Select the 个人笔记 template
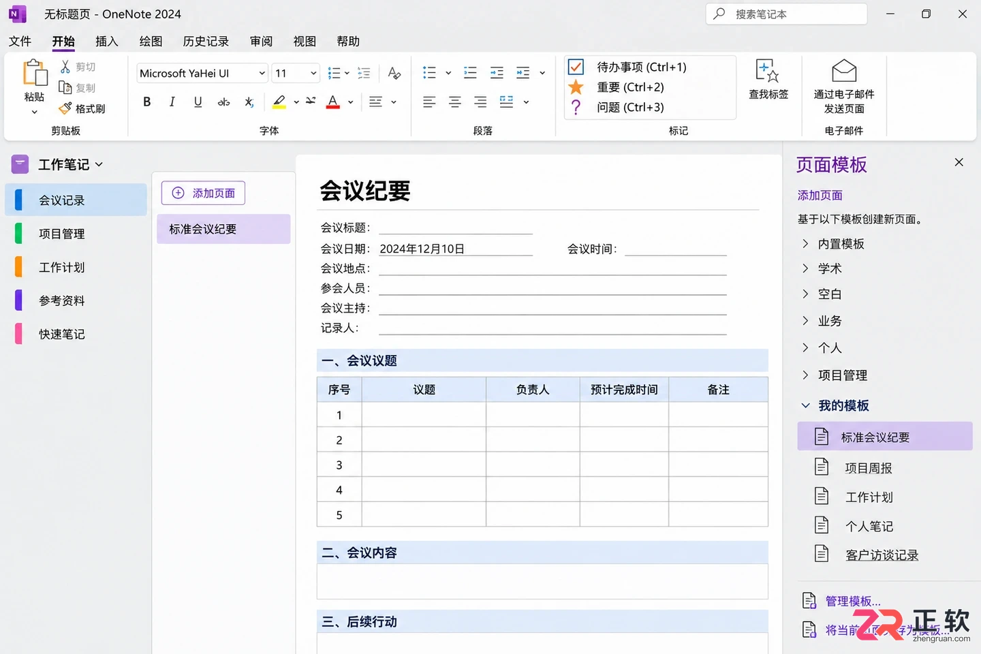 869,526
